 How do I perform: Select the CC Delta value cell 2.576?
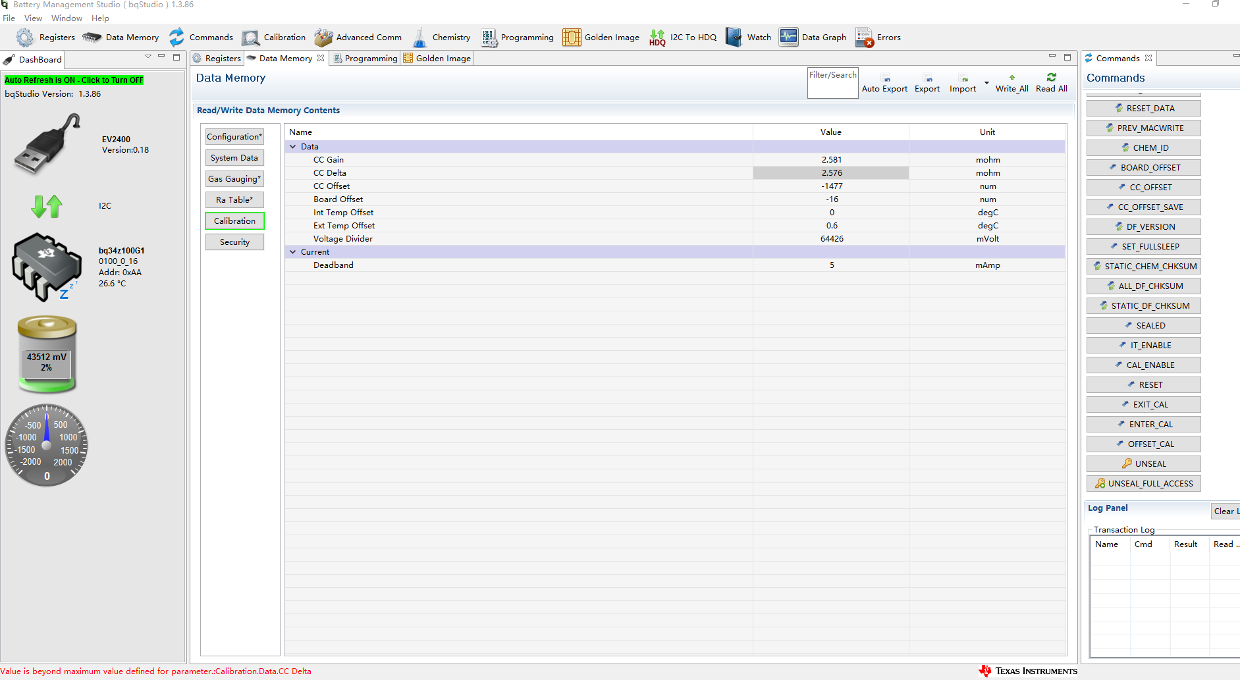click(x=831, y=173)
